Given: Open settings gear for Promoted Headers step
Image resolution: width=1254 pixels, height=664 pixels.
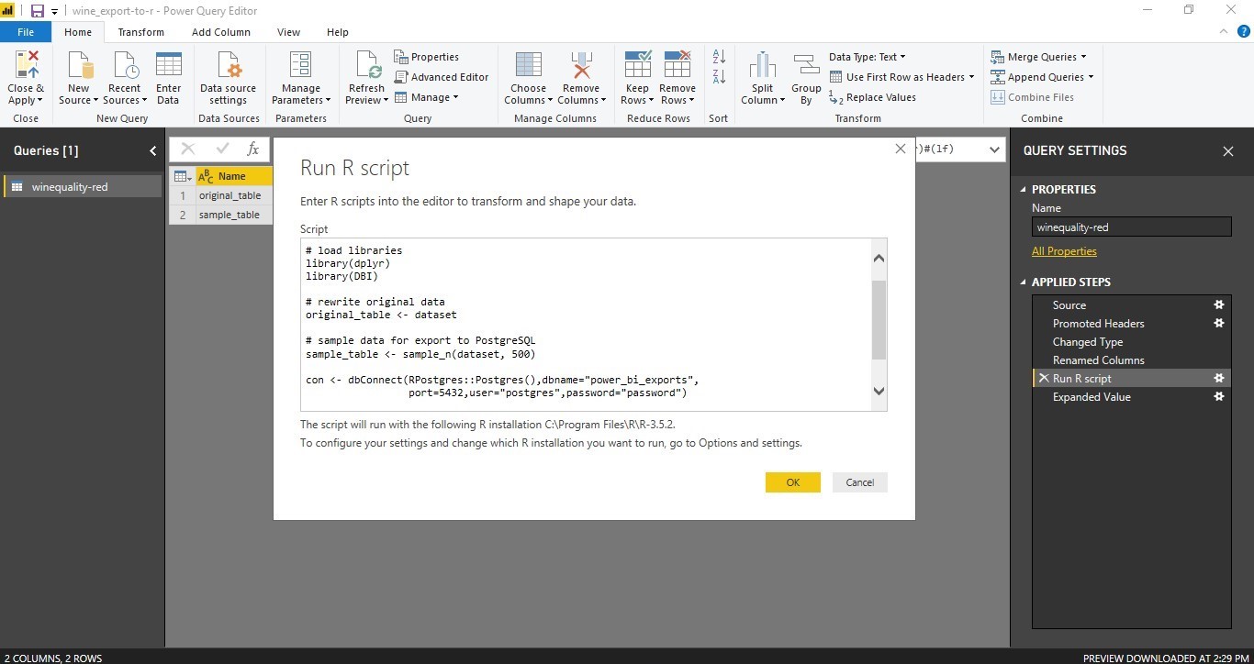Looking at the screenshot, I should 1219,324.
